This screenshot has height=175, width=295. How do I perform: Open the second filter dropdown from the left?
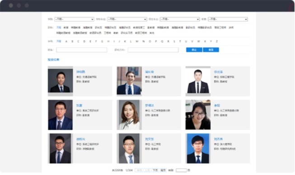pyautogui.click(x=127, y=19)
